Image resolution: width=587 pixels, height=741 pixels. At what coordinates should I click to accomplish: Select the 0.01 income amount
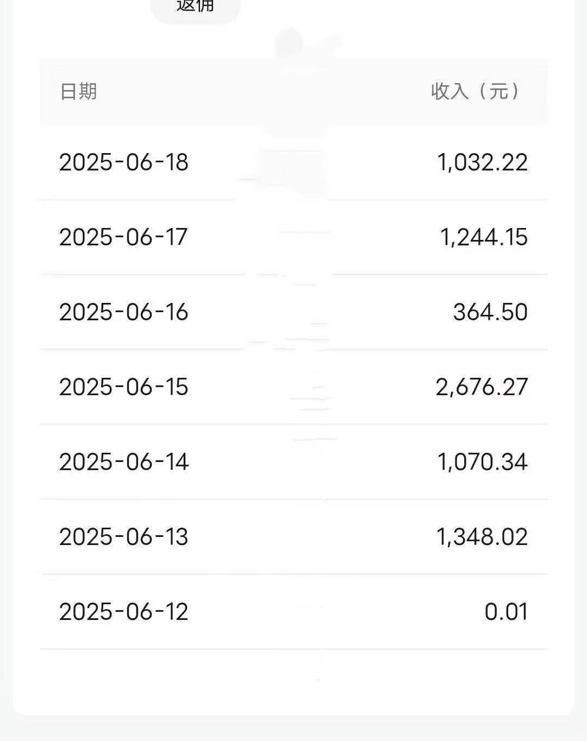click(x=506, y=612)
